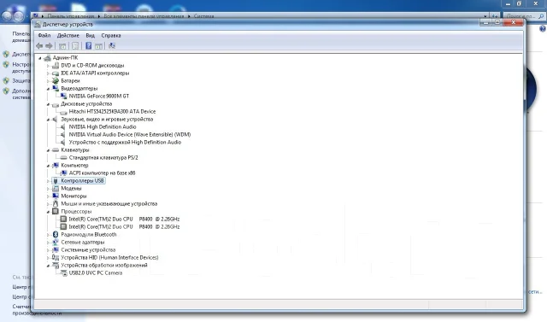Click the Мониторы category icon
This screenshot has height=322, width=547.
point(56,196)
